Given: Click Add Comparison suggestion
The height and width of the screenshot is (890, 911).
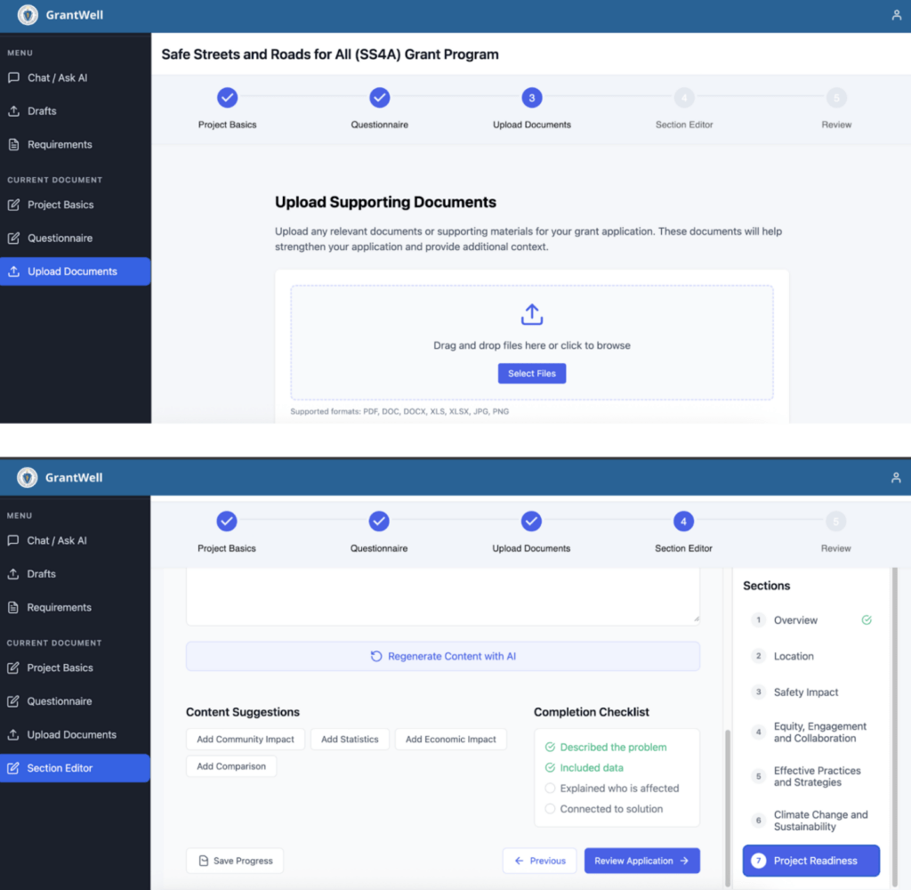Looking at the screenshot, I should click(231, 766).
